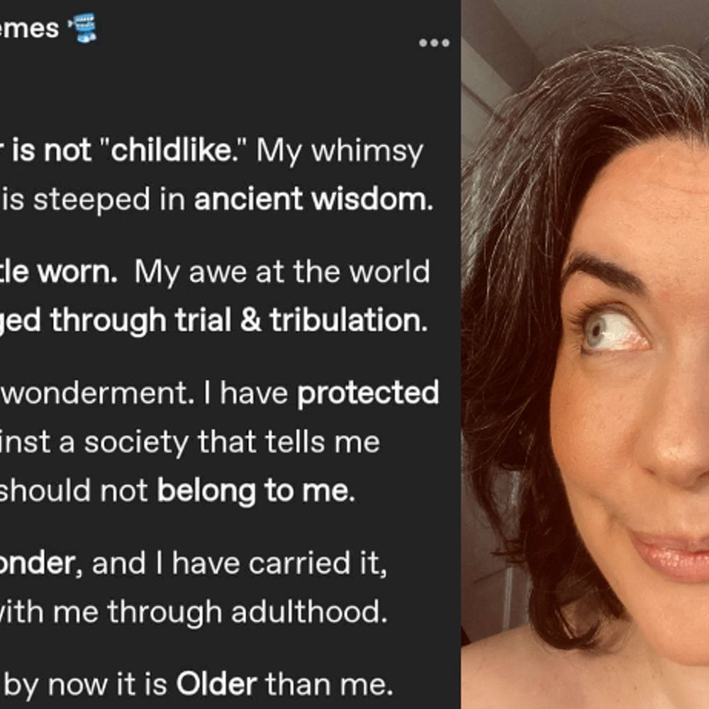Select the bold word "protected"

[x=367, y=393]
